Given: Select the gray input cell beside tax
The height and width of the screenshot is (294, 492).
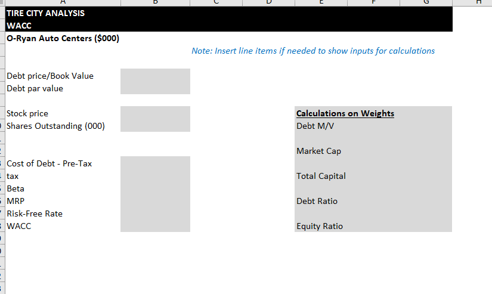Looking at the screenshot, I should click(x=155, y=176).
